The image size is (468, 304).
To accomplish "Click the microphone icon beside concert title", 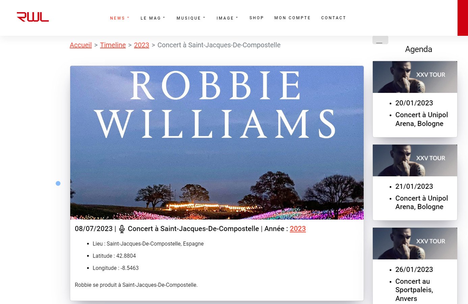I will pyautogui.click(x=122, y=229).
